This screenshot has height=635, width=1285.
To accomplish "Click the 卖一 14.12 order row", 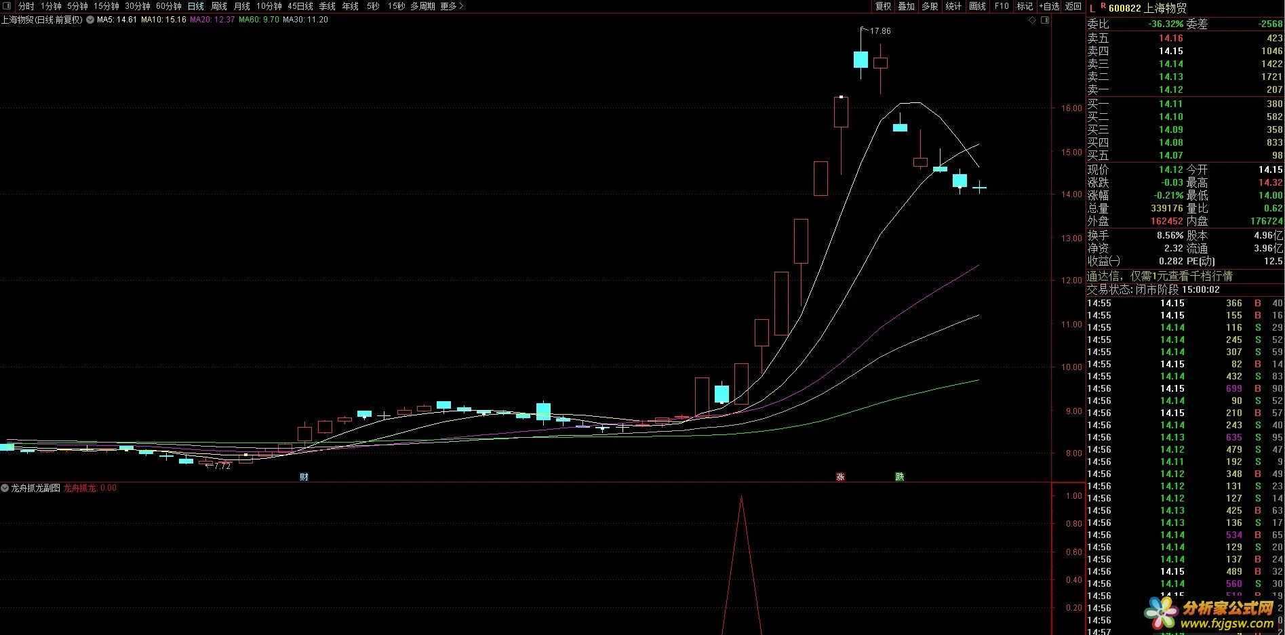I will [x=1185, y=89].
